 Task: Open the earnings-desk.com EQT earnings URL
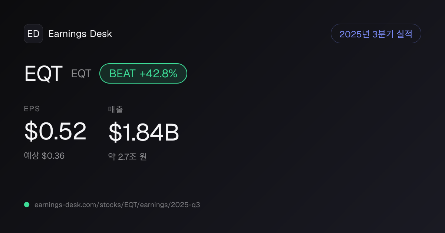click(x=117, y=205)
